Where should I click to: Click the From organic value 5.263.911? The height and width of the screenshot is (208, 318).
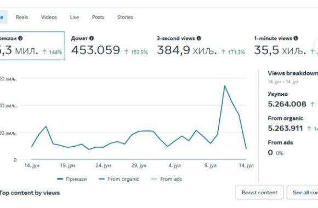click(x=285, y=128)
